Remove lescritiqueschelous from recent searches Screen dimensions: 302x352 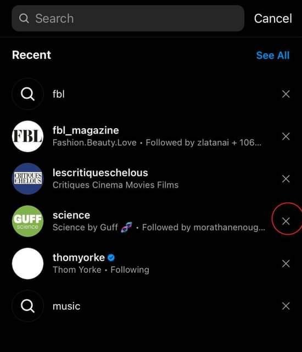point(286,179)
